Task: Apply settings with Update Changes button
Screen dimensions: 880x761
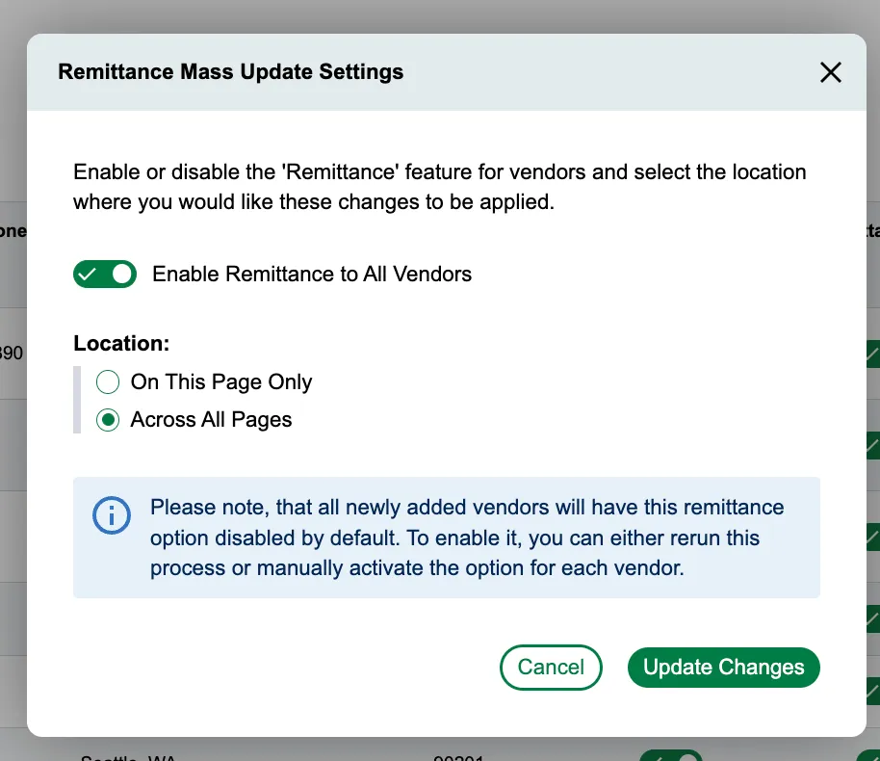Action: 723,668
